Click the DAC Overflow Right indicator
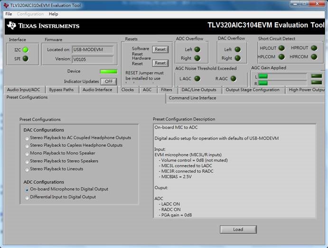This screenshot has height=248, width=328. [x=238, y=58]
